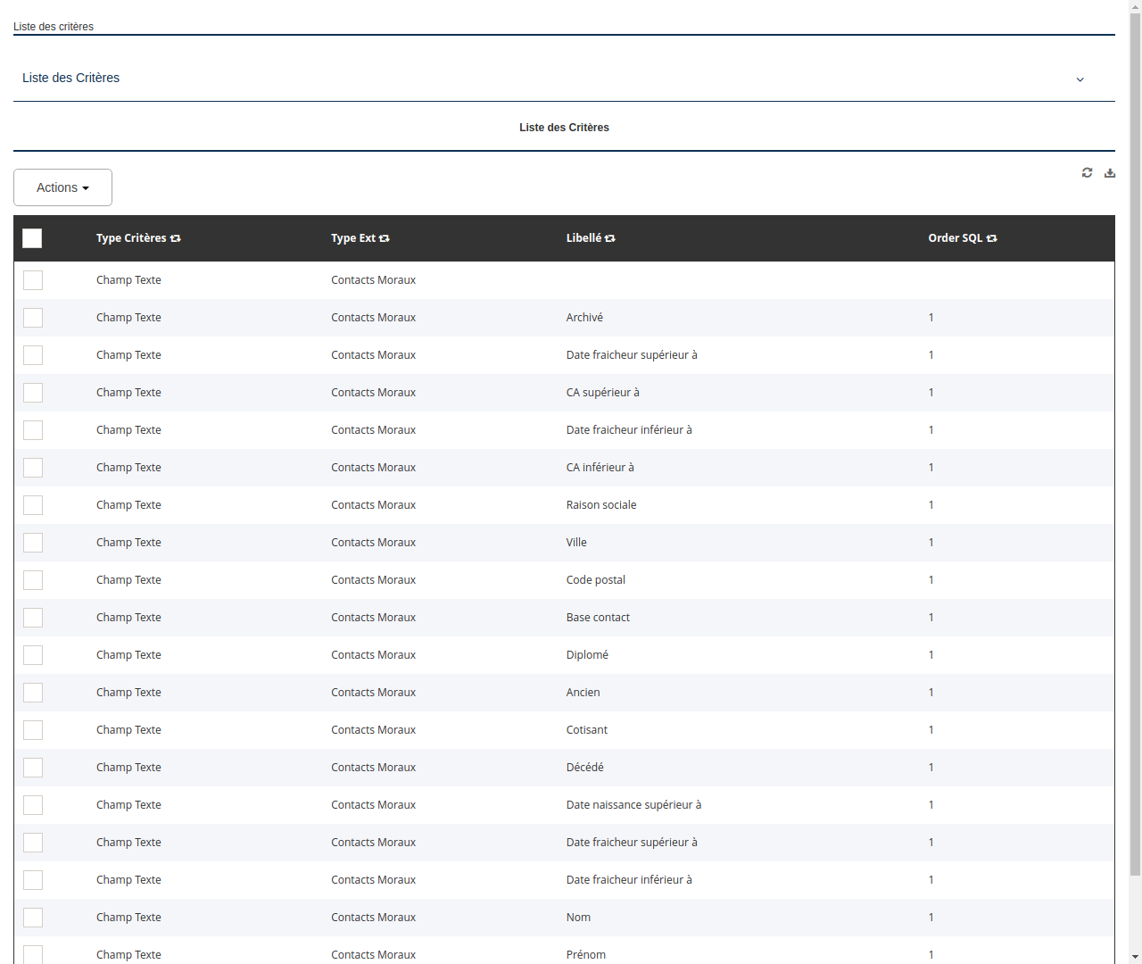
Task: Refresh the criteria list
Action: pyautogui.click(x=1087, y=172)
